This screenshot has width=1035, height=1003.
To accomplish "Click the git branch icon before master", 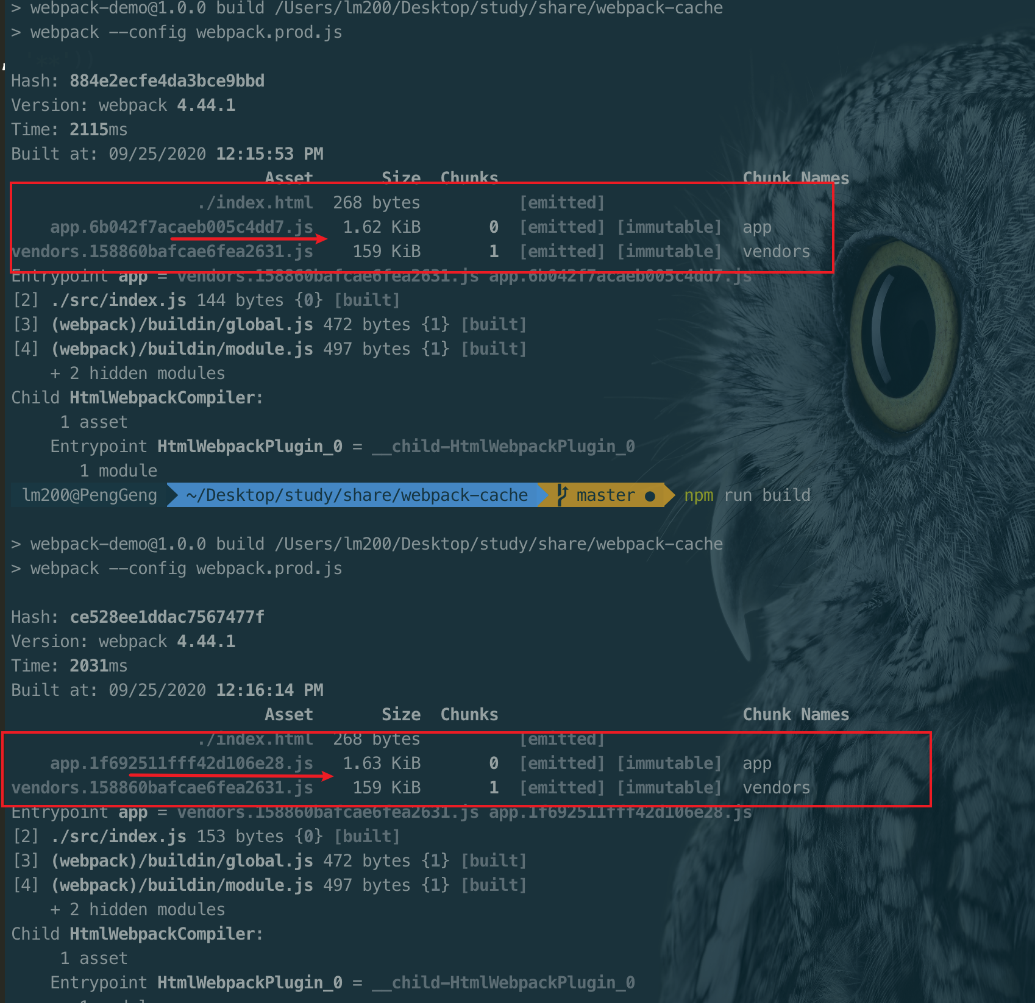I will pyautogui.click(x=562, y=495).
